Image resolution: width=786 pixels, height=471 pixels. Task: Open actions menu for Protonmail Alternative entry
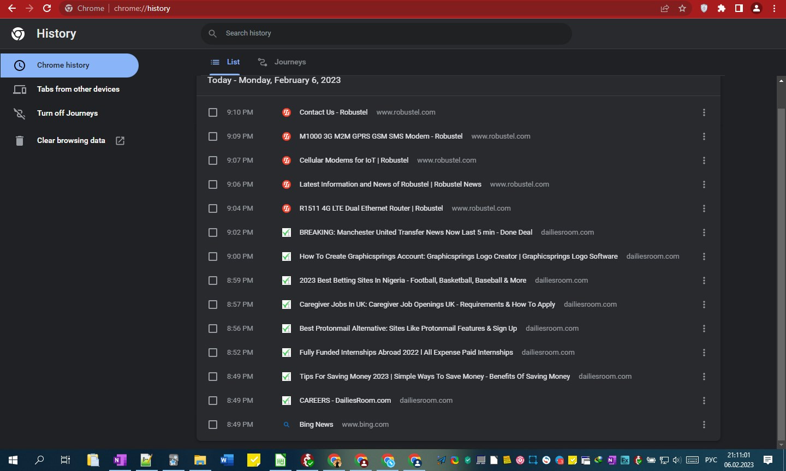(704, 329)
